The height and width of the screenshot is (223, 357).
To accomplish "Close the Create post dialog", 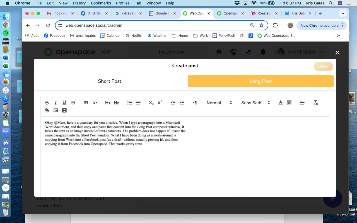I will coord(337,53).
